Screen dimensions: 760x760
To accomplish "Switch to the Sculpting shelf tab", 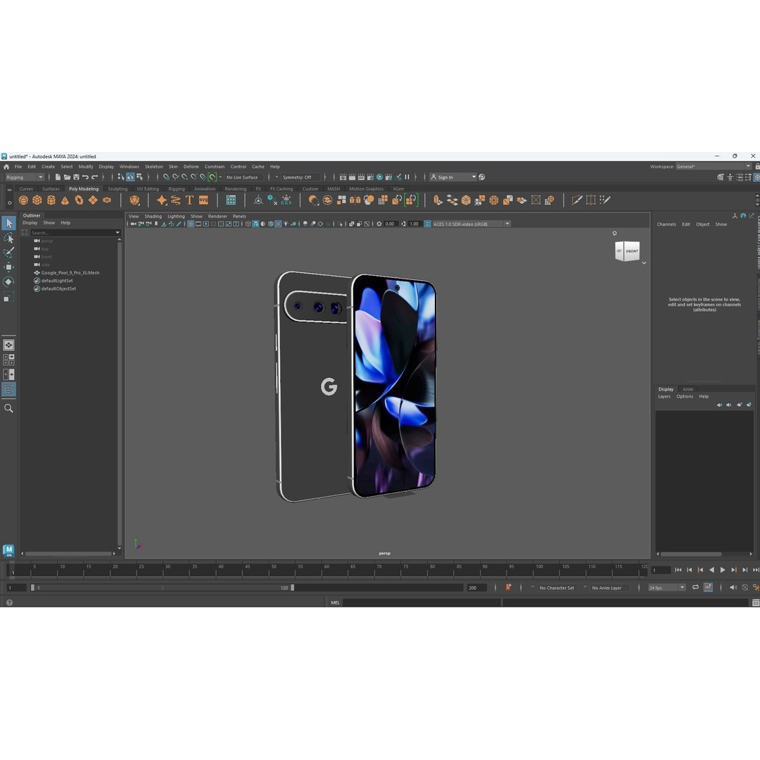I will tap(118, 189).
